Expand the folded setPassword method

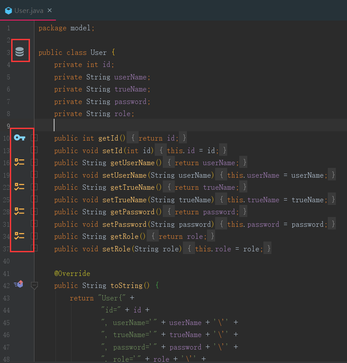tap(34, 224)
